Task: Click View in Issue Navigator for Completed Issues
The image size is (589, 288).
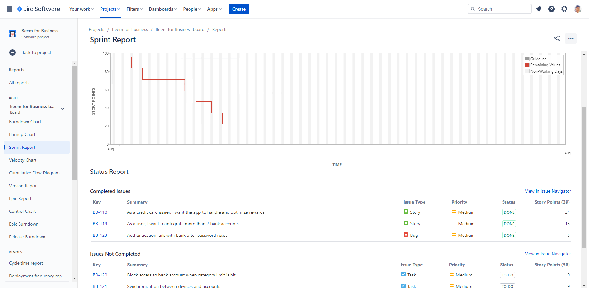Action: 548,191
